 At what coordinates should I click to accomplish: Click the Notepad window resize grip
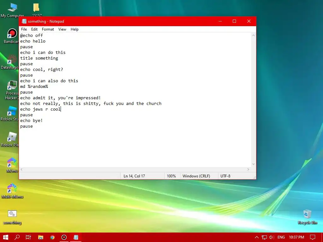(x=255, y=177)
